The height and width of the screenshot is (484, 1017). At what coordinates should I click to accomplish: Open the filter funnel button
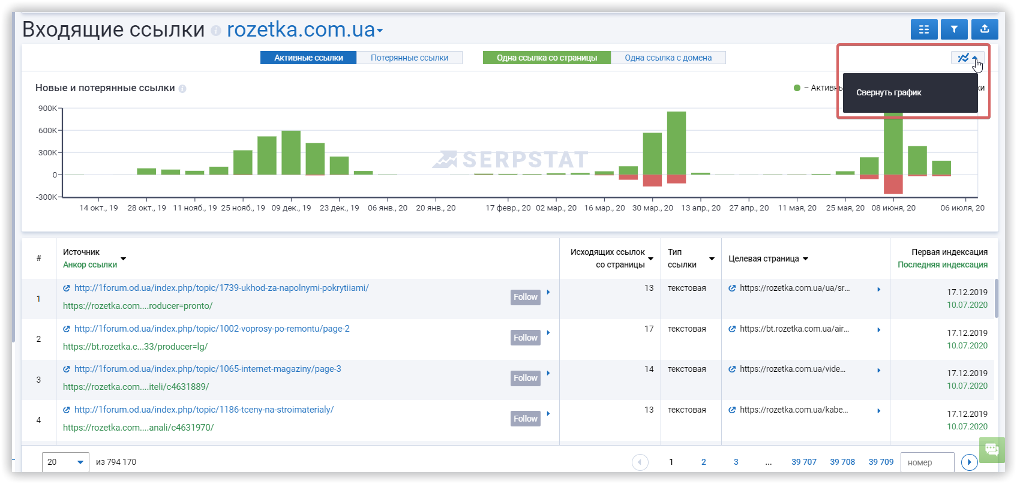tap(954, 29)
